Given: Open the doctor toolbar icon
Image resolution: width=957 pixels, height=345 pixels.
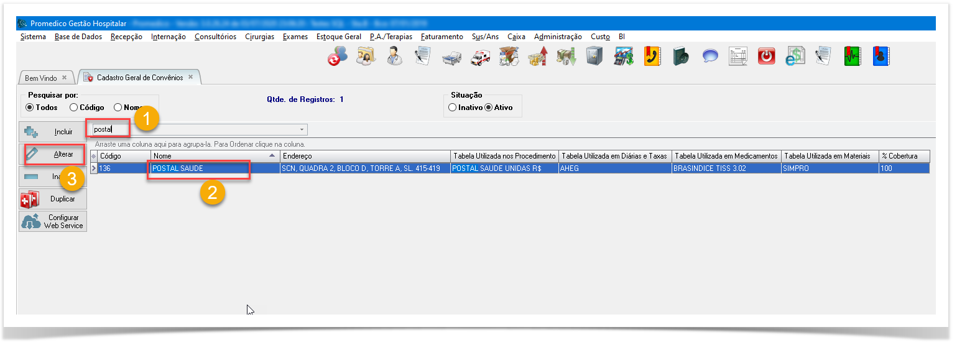Looking at the screenshot, I should (x=394, y=57).
